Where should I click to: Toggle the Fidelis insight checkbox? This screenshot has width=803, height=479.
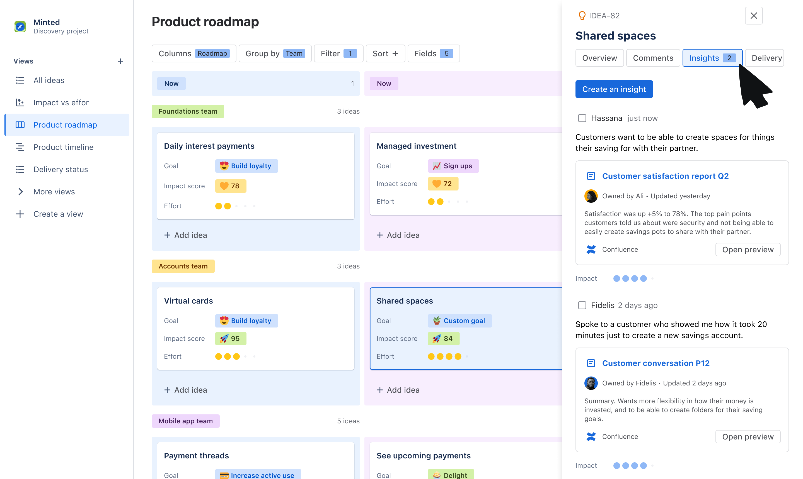coord(582,305)
